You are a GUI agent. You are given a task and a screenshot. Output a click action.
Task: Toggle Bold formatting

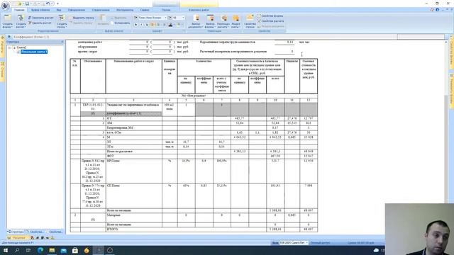(x=135, y=25)
